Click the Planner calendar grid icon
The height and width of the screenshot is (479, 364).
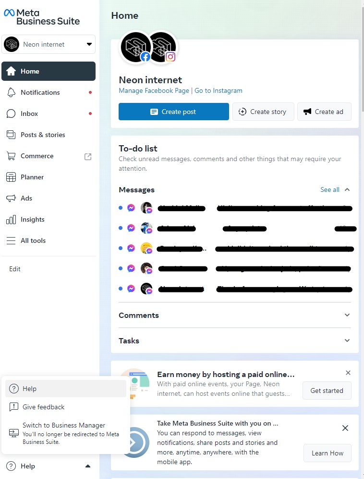[11, 177]
